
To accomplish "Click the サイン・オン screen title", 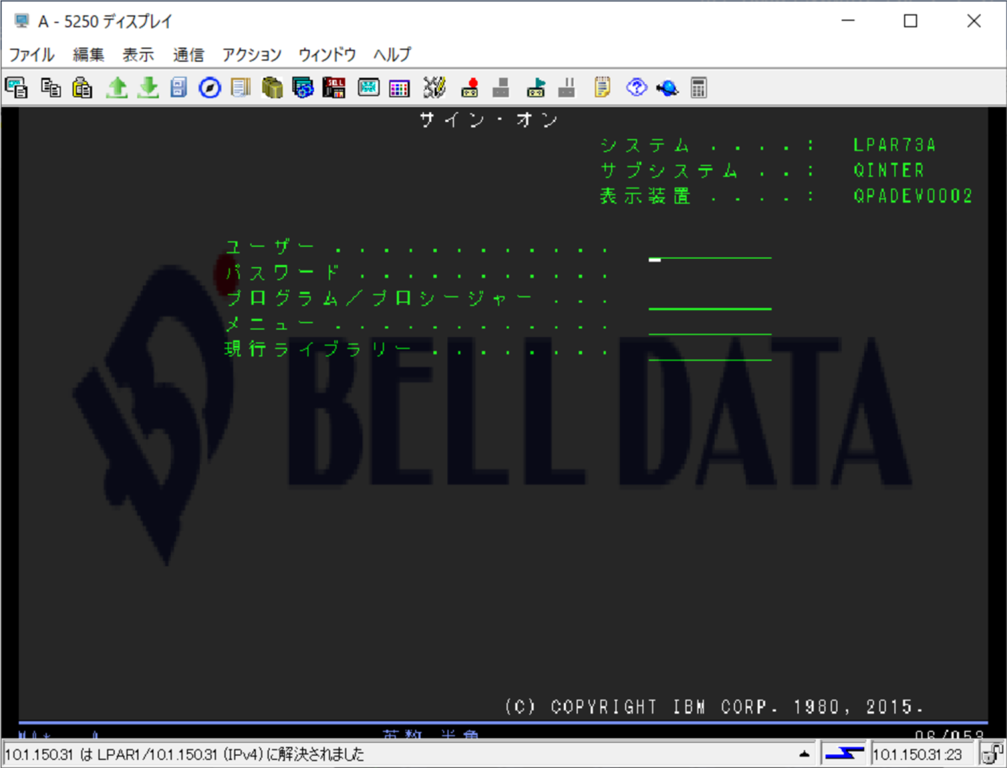I will click(489, 120).
